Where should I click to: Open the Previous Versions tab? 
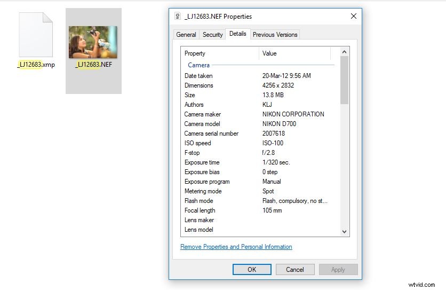[275, 35]
